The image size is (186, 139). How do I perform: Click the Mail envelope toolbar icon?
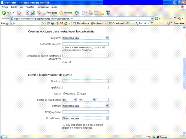84,12
